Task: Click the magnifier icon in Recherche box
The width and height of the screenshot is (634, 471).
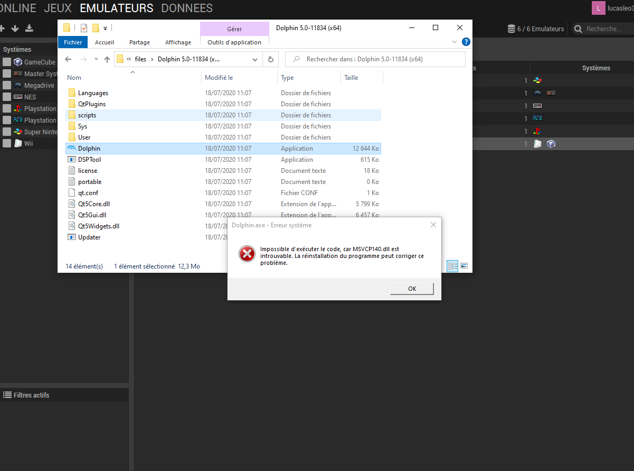Action: click(579, 29)
